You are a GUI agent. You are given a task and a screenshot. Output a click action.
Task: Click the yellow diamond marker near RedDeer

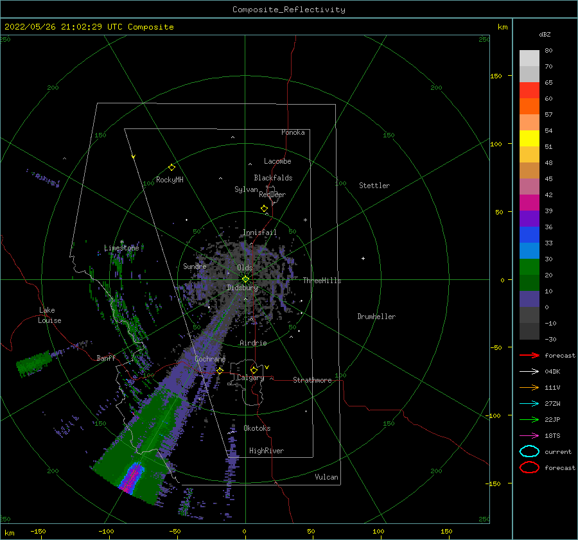pyautogui.click(x=265, y=209)
